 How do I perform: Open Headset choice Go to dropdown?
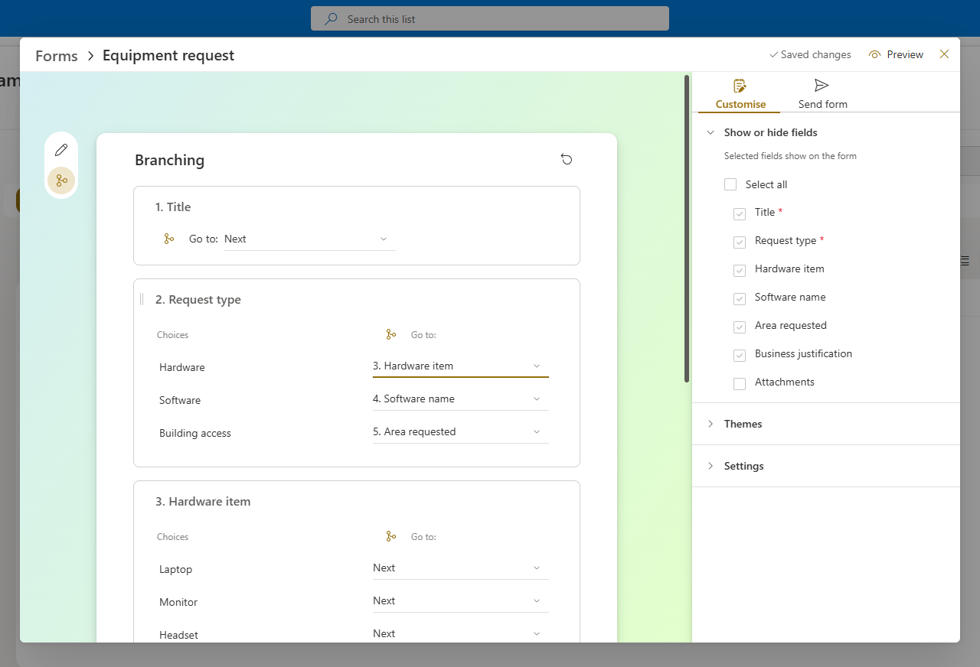click(461, 634)
